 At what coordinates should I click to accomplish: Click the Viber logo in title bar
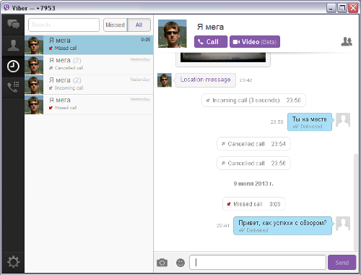click(x=6, y=8)
